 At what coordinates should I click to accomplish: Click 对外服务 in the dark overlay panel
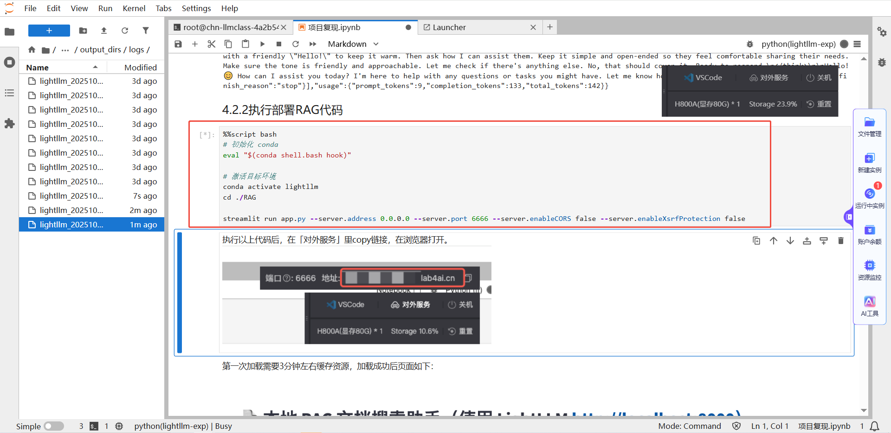click(768, 78)
